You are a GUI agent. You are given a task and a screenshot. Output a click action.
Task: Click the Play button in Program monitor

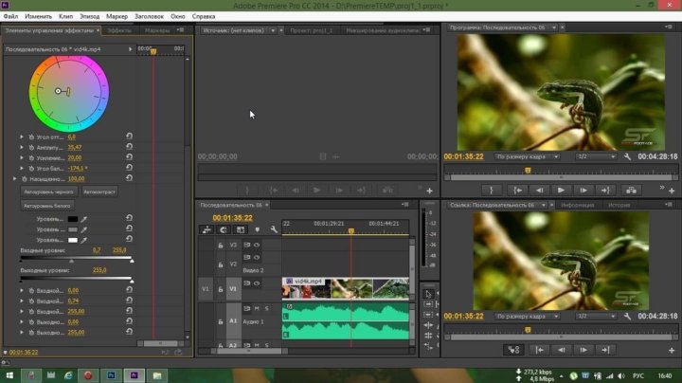562,190
